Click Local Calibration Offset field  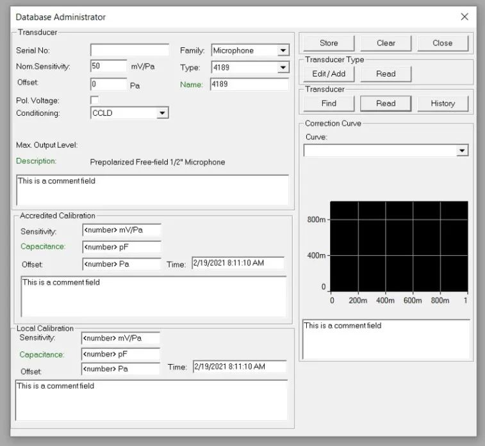coord(120,369)
